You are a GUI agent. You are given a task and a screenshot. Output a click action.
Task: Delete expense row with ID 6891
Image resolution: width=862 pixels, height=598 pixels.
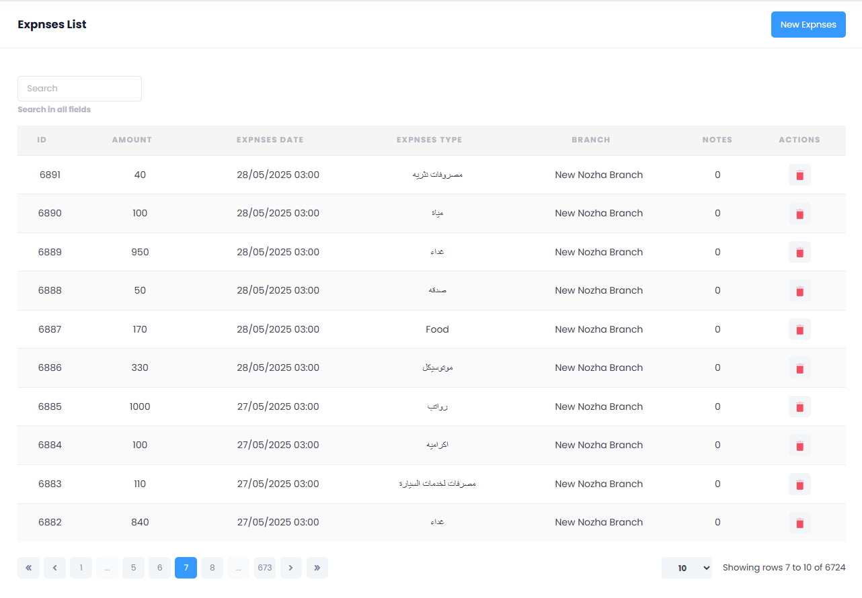tap(799, 175)
